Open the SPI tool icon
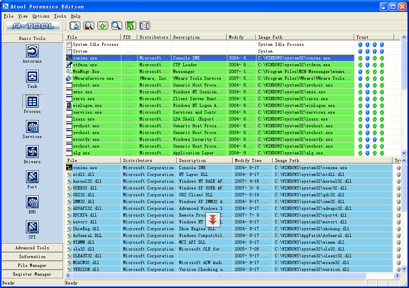This screenshot has width=409, height=288. [32, 227]
